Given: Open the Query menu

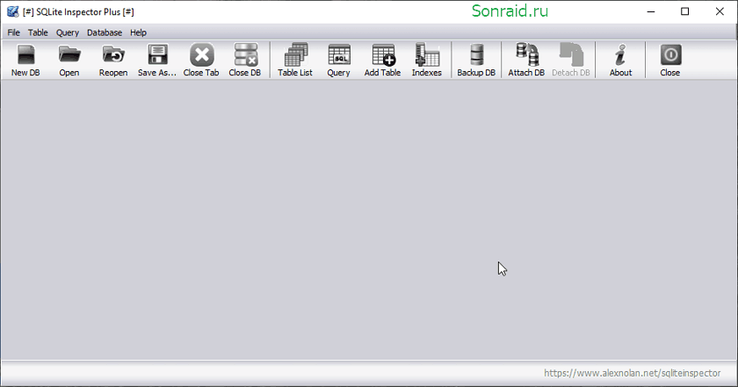Looking at the screenshot, I should point(68,32).
